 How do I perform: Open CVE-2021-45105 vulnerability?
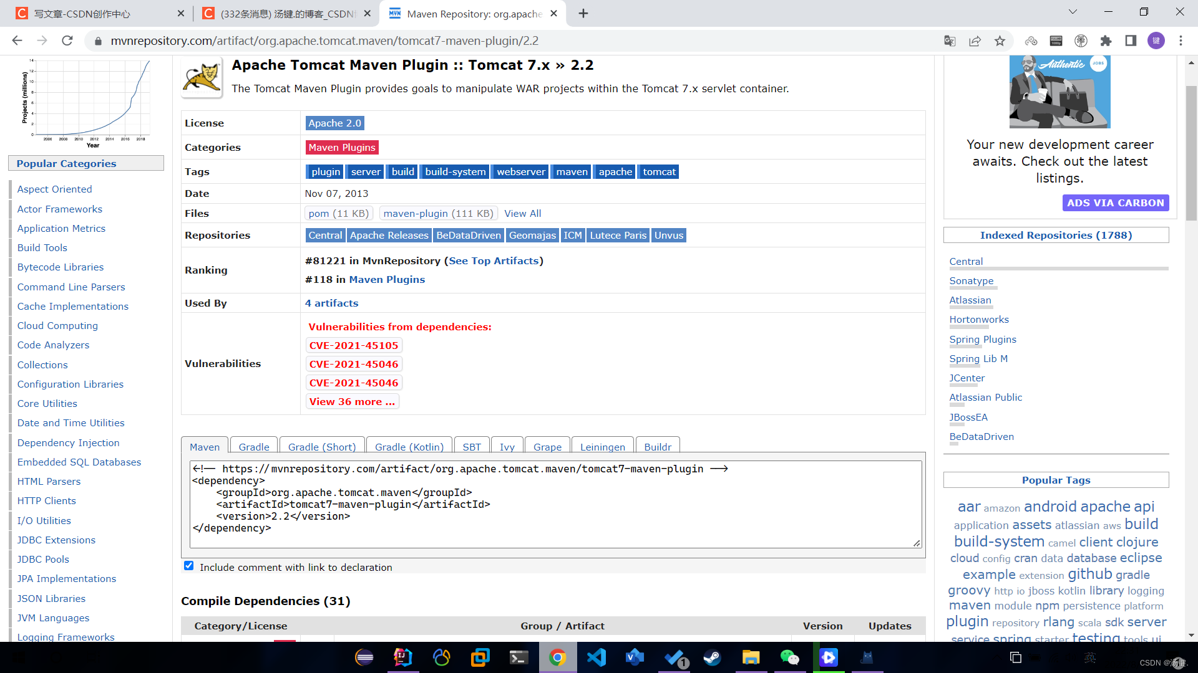[354, 346]
